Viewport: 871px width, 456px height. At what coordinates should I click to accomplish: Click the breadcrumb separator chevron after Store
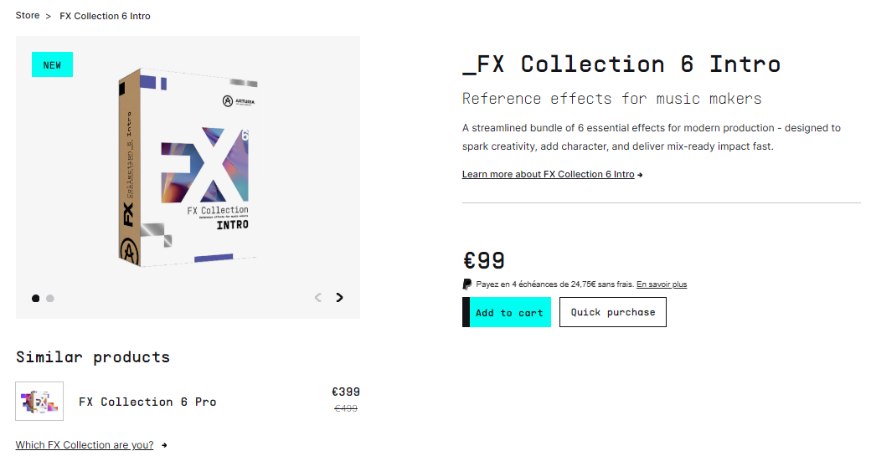(x=49, y=16)
